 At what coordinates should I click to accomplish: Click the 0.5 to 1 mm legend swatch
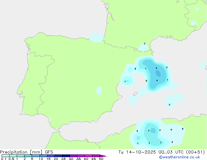tap(13, 156)
